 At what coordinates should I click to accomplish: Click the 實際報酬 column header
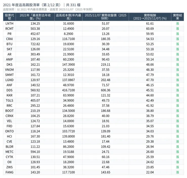pos(150,17)
